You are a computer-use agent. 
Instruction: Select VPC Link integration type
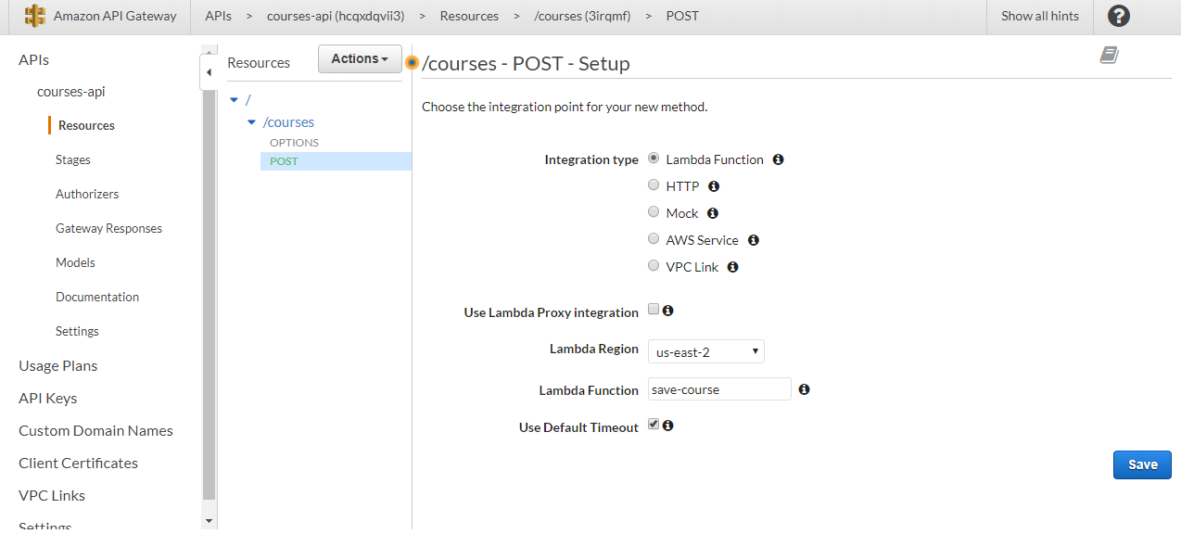click(654, 266)
